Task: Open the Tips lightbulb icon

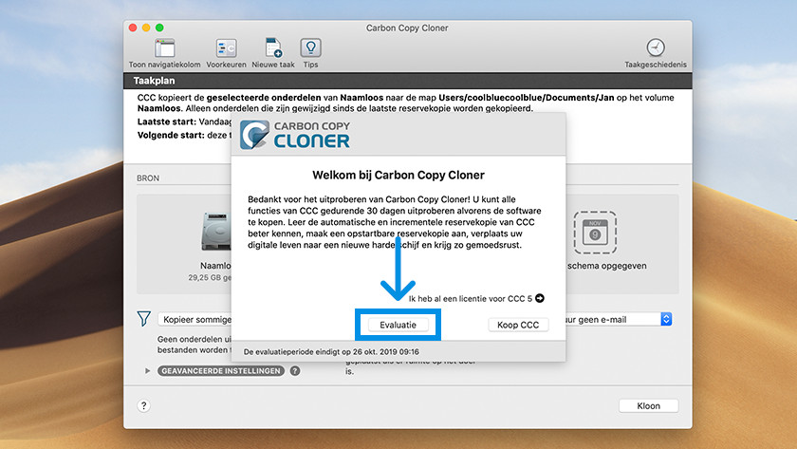Action: pos(310,47)
